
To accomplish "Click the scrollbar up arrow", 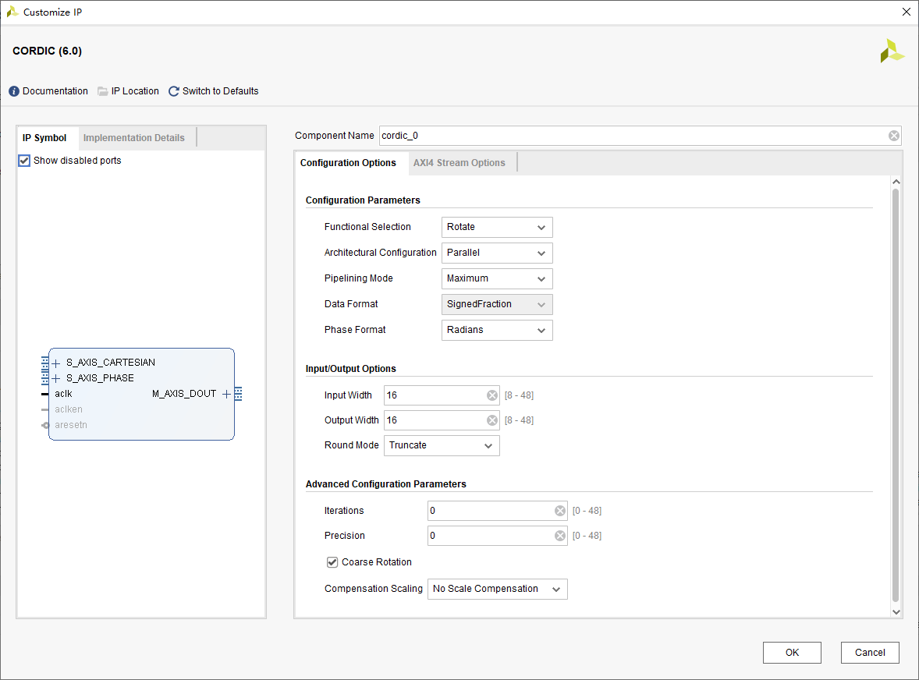I will tap(896, 182).
